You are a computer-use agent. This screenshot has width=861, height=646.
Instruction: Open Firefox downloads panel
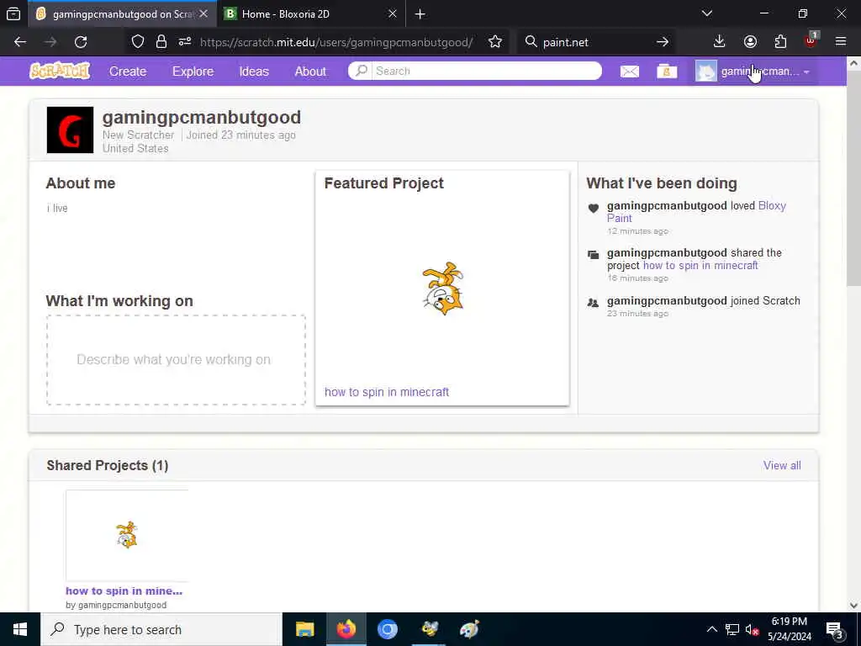click(719, 42)
